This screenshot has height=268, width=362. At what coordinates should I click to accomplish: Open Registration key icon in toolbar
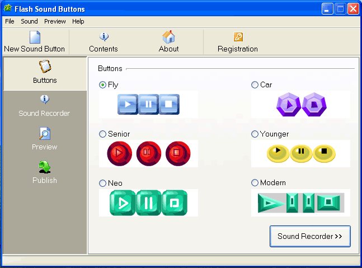(238, 37)
